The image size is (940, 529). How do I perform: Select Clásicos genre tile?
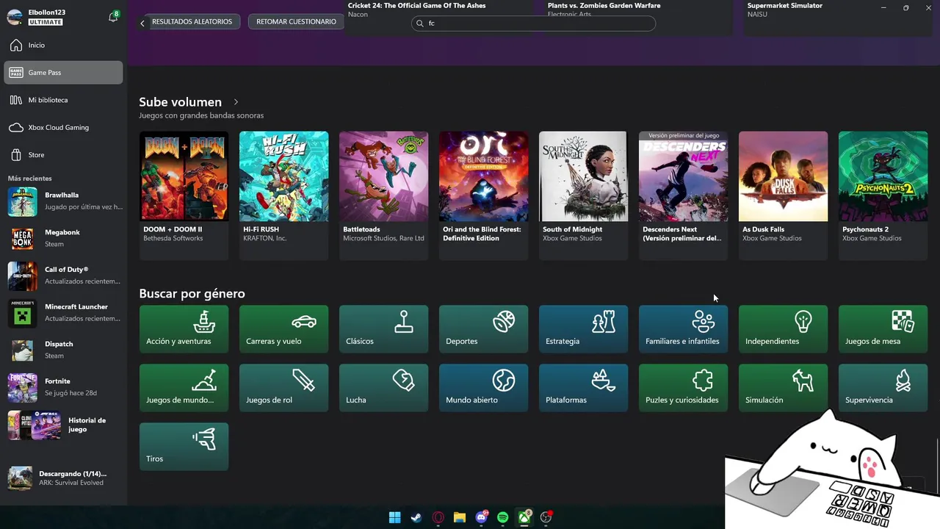383,329
